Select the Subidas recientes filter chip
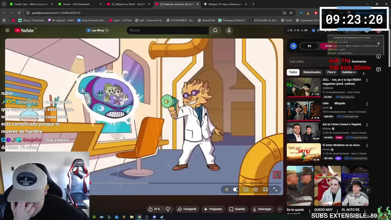This screenshot has height=220, width=391. click(349, 72)
